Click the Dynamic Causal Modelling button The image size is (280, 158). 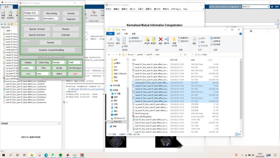coord(51,50)
